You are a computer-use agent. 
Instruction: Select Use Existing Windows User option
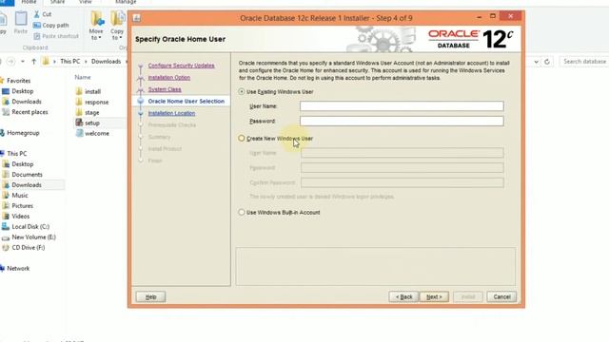[x=241, y=92]
